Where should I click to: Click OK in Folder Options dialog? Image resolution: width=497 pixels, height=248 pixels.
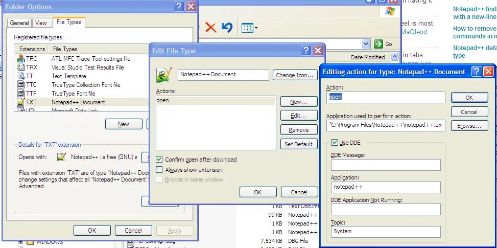pos(92,230)
